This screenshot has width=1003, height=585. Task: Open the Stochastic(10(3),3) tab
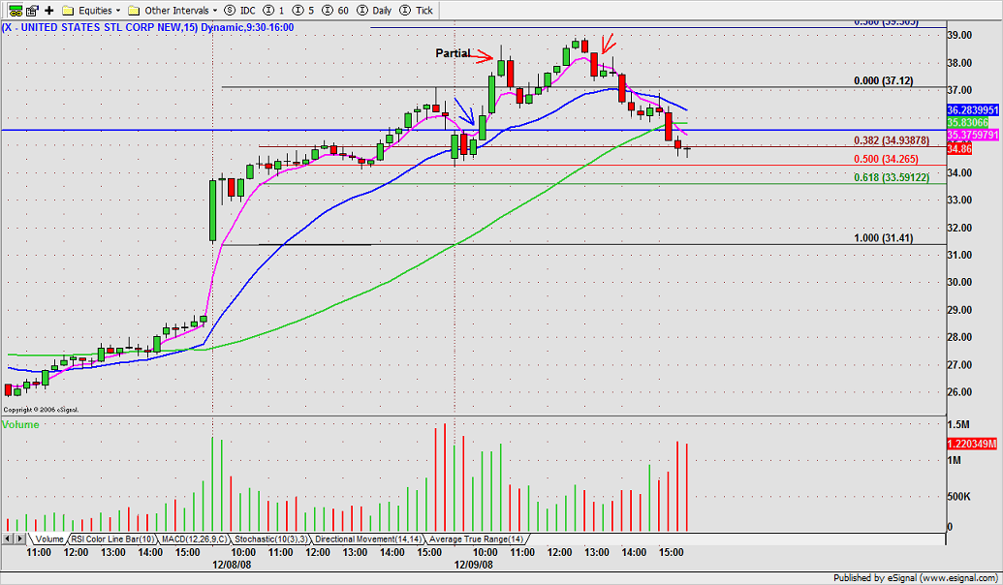(x=271, y=539)
